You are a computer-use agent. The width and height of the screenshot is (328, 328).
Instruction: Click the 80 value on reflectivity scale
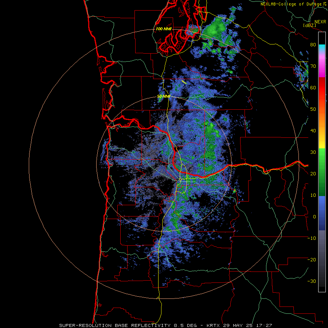tap(313, 44)
